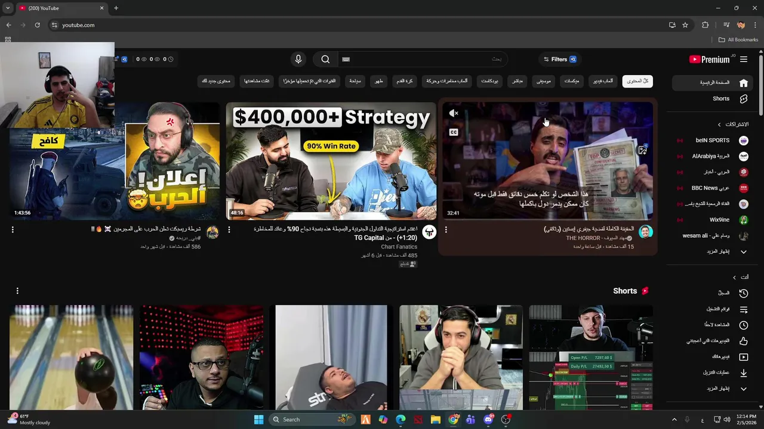Click the YouTube search input field

pos(424,59)
